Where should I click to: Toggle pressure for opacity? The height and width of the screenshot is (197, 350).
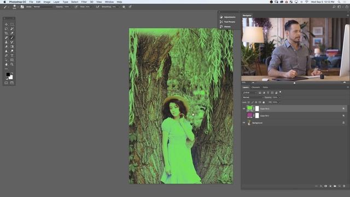point(76,7)
